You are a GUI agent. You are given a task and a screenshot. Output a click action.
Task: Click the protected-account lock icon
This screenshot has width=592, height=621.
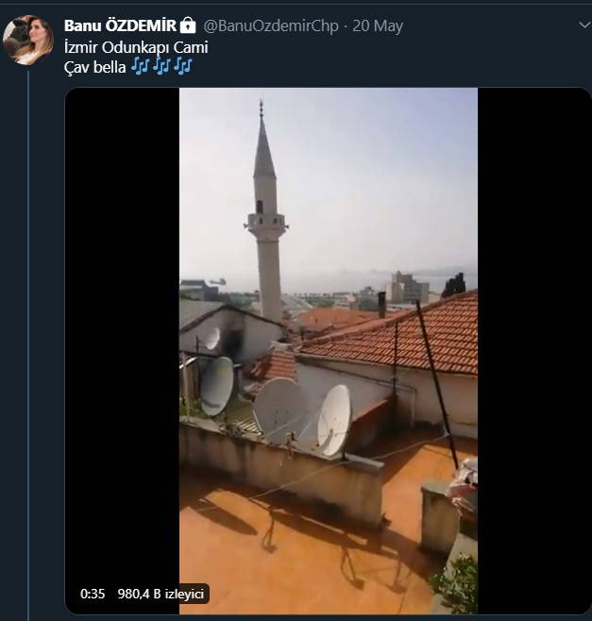pyautogui.click(x=188, y=25)
